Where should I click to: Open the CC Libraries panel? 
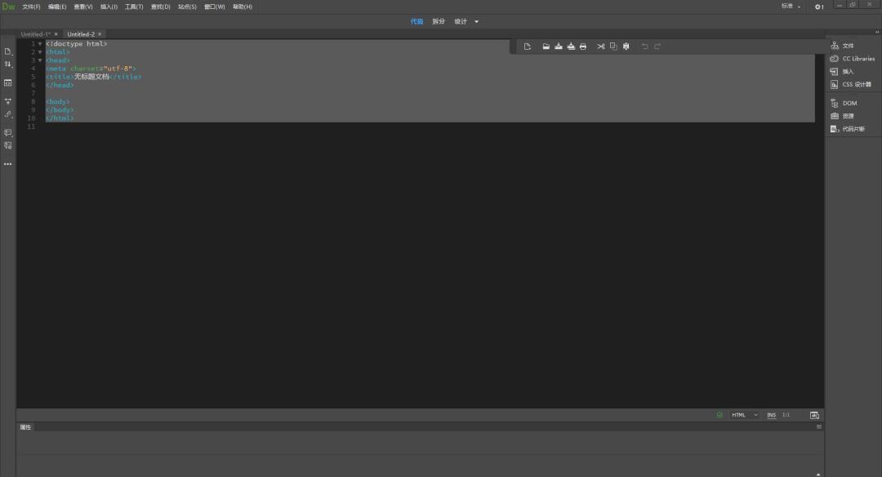pos(852,59)
